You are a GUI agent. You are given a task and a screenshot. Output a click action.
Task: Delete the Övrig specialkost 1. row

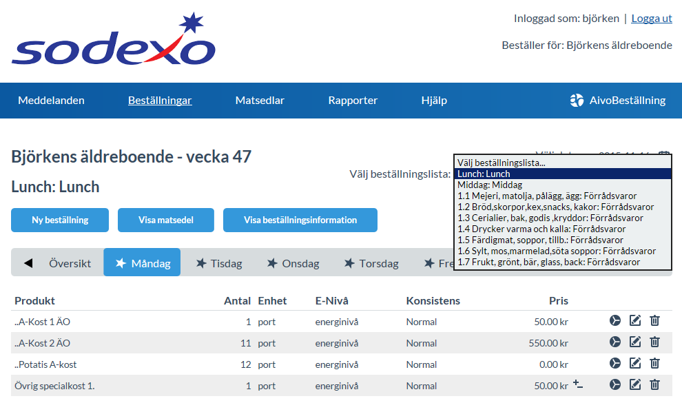[x=654, y=384]
